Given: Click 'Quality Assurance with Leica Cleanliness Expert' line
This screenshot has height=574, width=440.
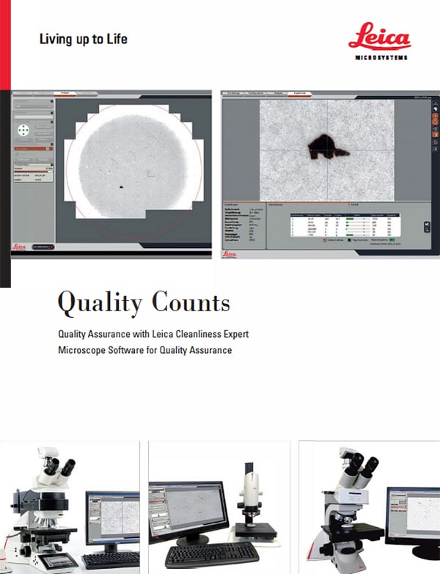Looking at the screenshot, I should (x=153, y=334).
